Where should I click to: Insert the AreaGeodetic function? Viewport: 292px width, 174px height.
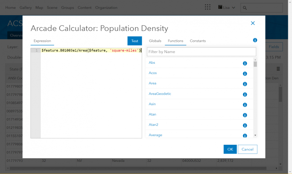point(160,93)
